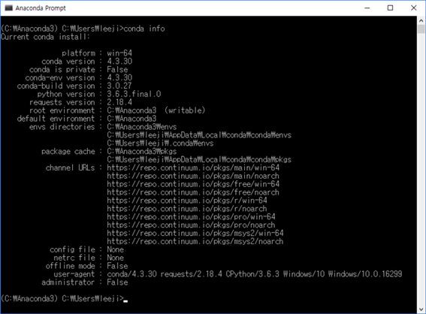Maximize the Anaconda Prompt window

tap(390, 8)
